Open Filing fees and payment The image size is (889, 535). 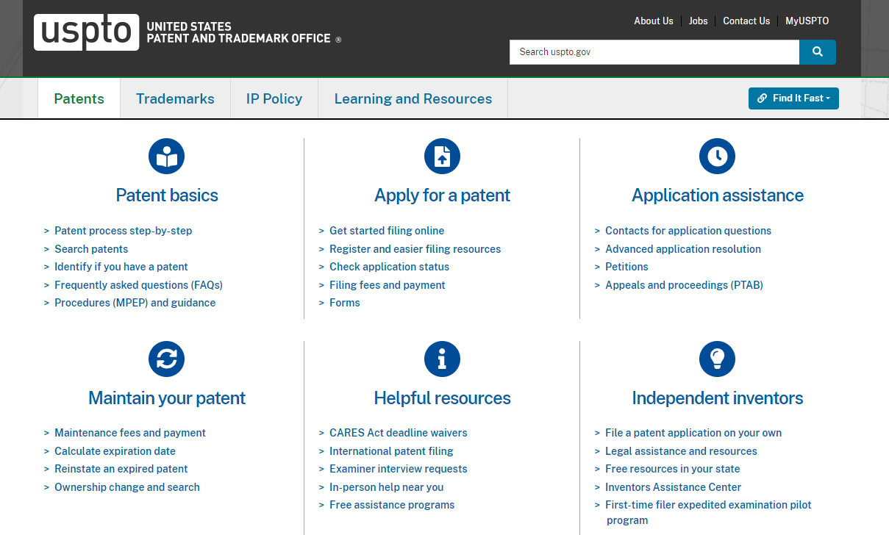click(x=388, y=285)
